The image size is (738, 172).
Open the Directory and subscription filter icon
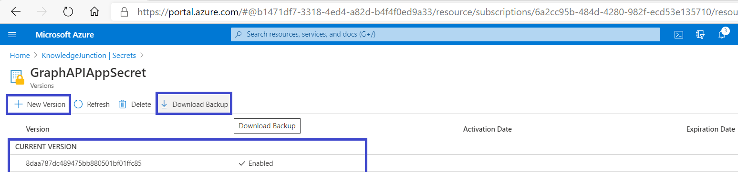pyautogui.click(x=700, y=35)
